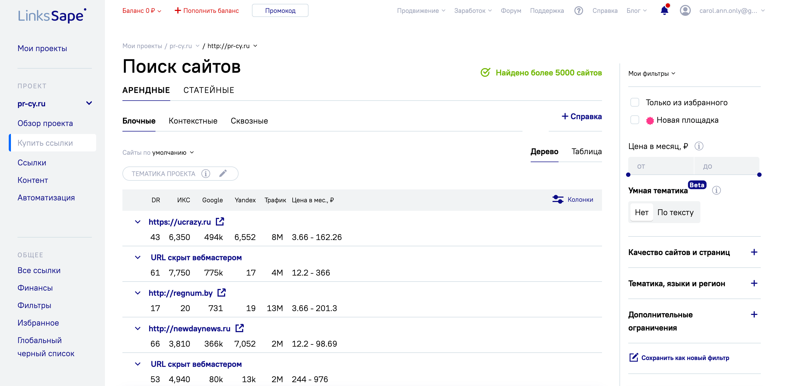Select По тексту in Умная тематика

coord(676,212)
